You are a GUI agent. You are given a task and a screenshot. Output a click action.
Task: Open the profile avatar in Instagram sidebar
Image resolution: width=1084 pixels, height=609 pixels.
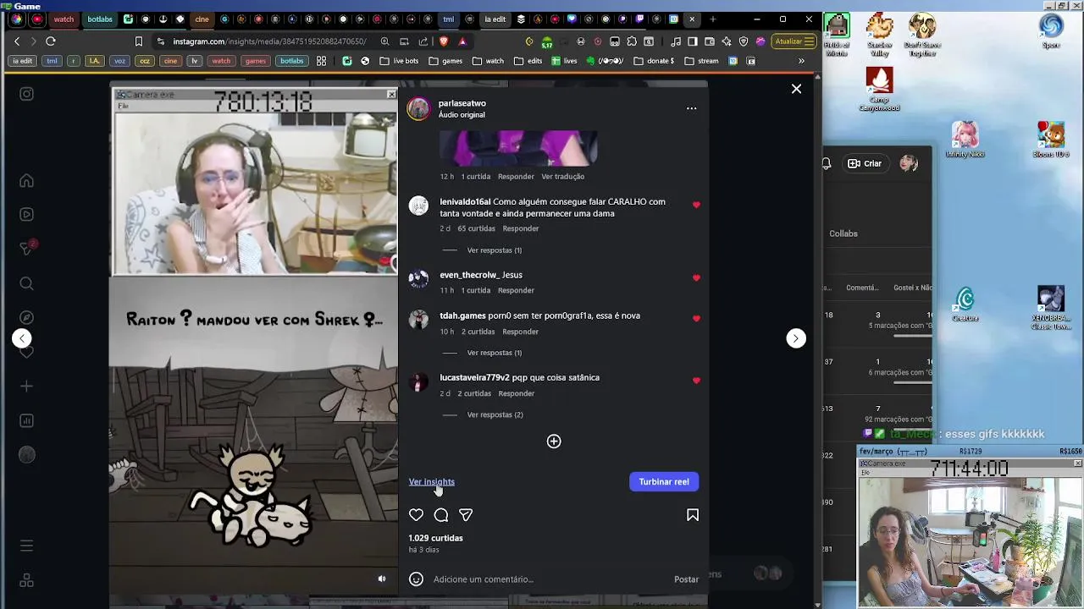26,455
